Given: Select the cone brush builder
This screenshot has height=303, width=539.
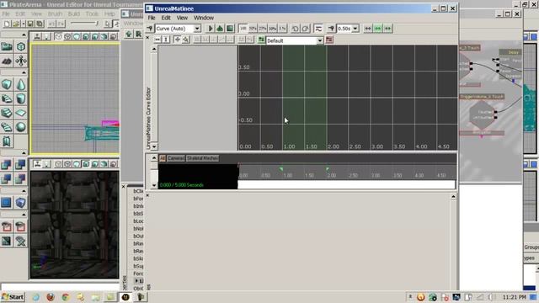Looking at the screenshot, I should click(21, 84).
